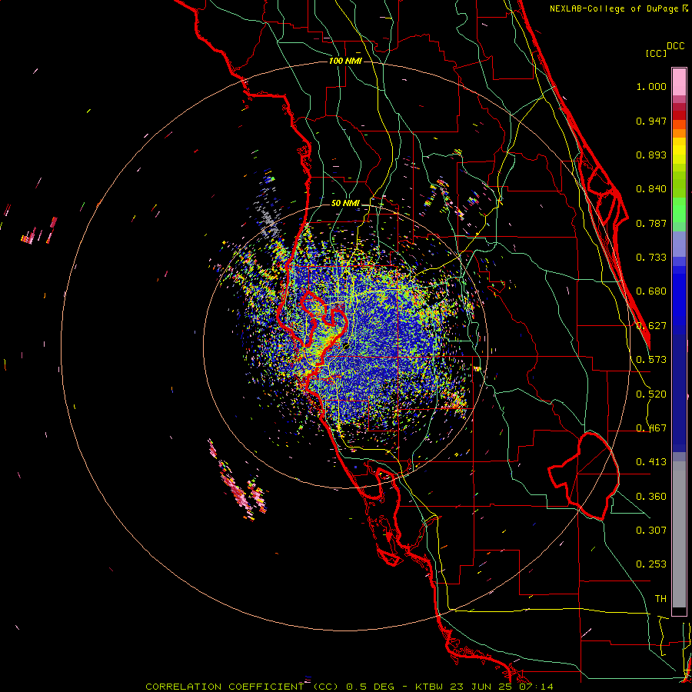
Task: Click the KTBW station identifier
Action: tap(428, 687)
